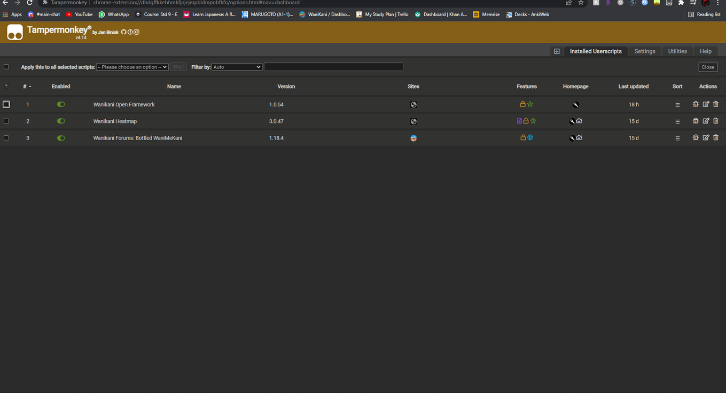Edit the Wanikani Open Framework script
Screen dimensions: 726x393
tap(706, 104)
